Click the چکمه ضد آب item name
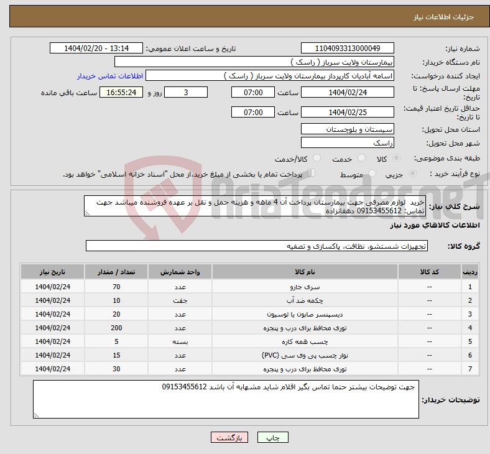Image resolution: width=490 pixels, height=454 pixels. coord(305,300)
